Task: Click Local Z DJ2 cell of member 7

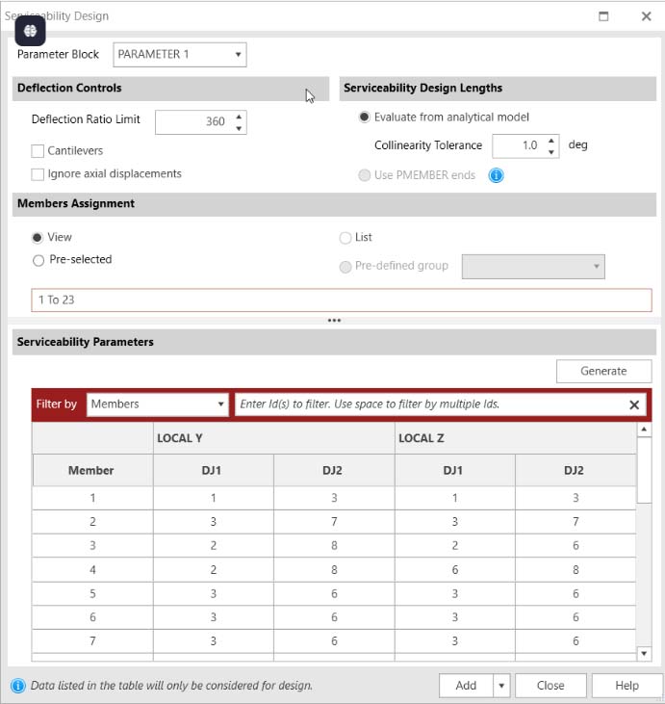Action: (x=575, y=641)
